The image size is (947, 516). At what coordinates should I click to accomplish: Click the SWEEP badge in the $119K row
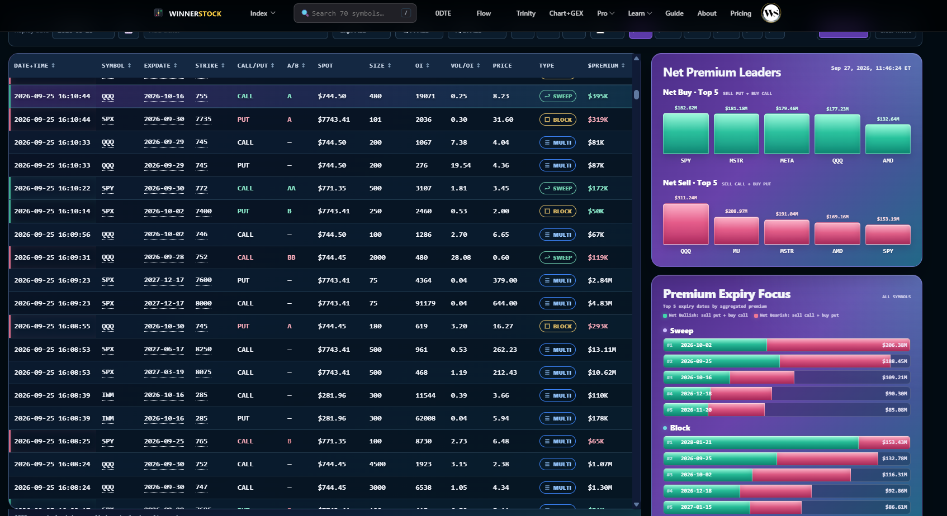557,257
